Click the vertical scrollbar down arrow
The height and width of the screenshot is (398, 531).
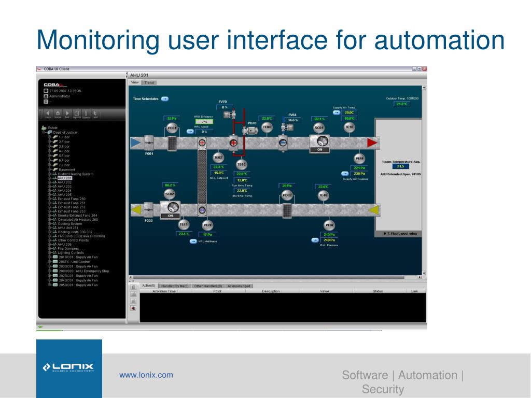424,273
